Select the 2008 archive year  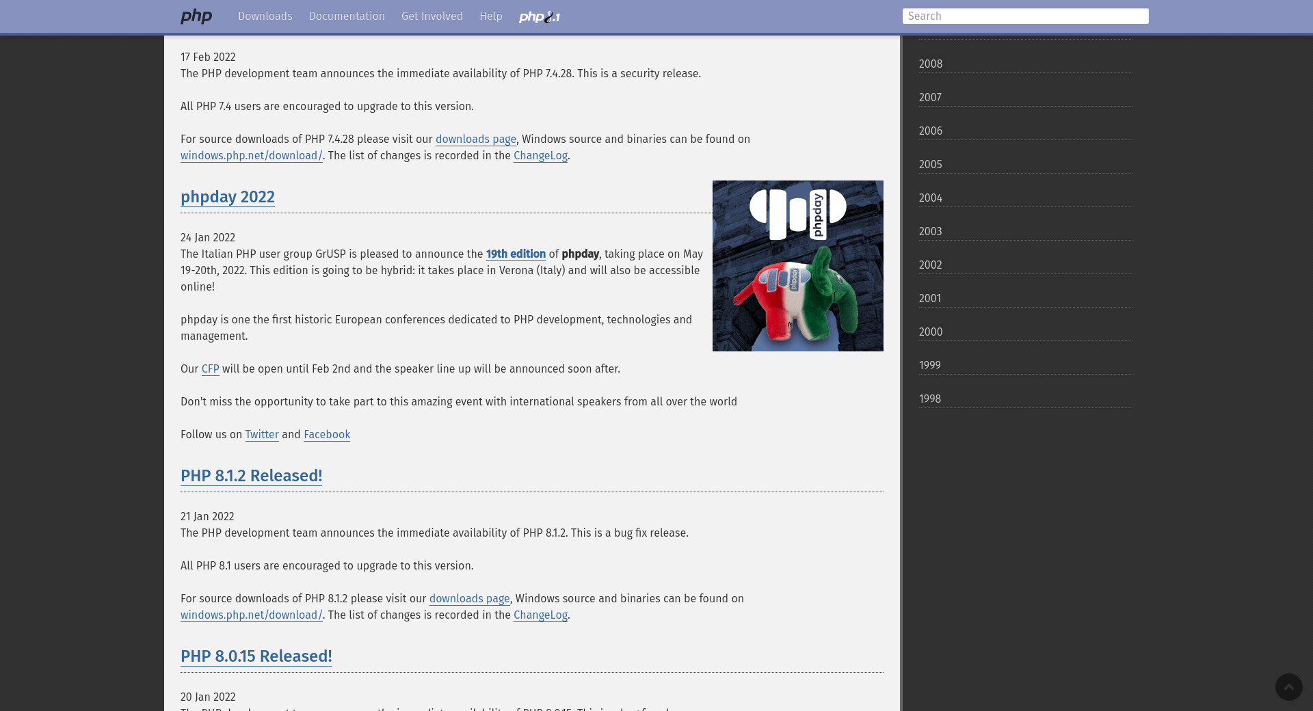pyautogui.click(x=930, y=64)
